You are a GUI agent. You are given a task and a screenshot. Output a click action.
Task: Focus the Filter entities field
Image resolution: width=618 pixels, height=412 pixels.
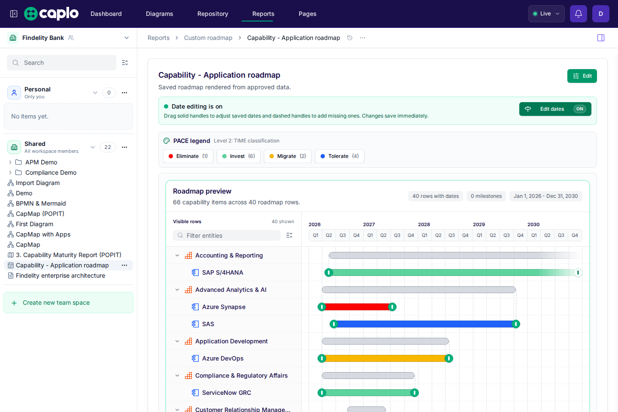tap(227, 235)
